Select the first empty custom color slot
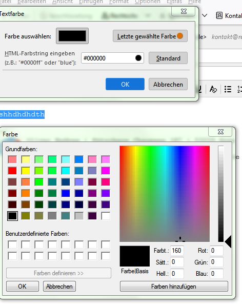This screenshot has height=306, width=242. pyautogui.click(x=12, y=244)
